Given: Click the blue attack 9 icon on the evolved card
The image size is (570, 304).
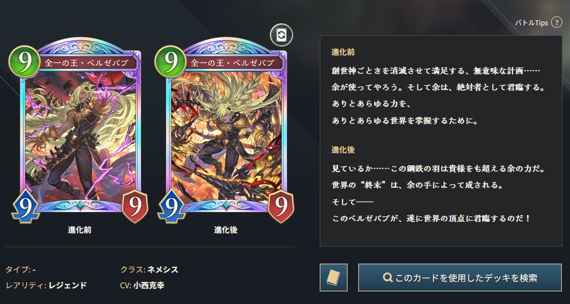Looking at the screenshot, I should tap(172, 206).
